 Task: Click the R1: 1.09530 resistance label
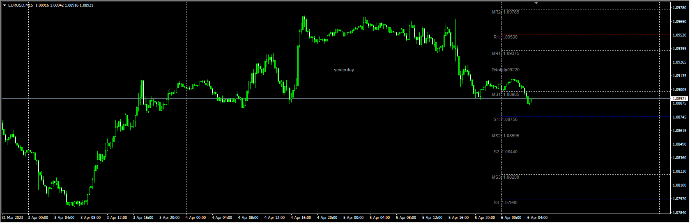pyautogui.click(x=506, y=37)
